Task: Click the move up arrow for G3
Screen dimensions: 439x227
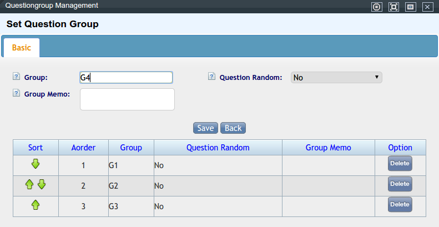Action: [x=36, y=205]
